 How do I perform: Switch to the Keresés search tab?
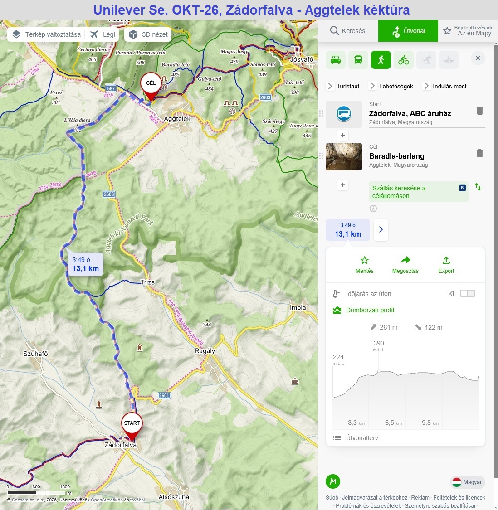click(348, 31)
